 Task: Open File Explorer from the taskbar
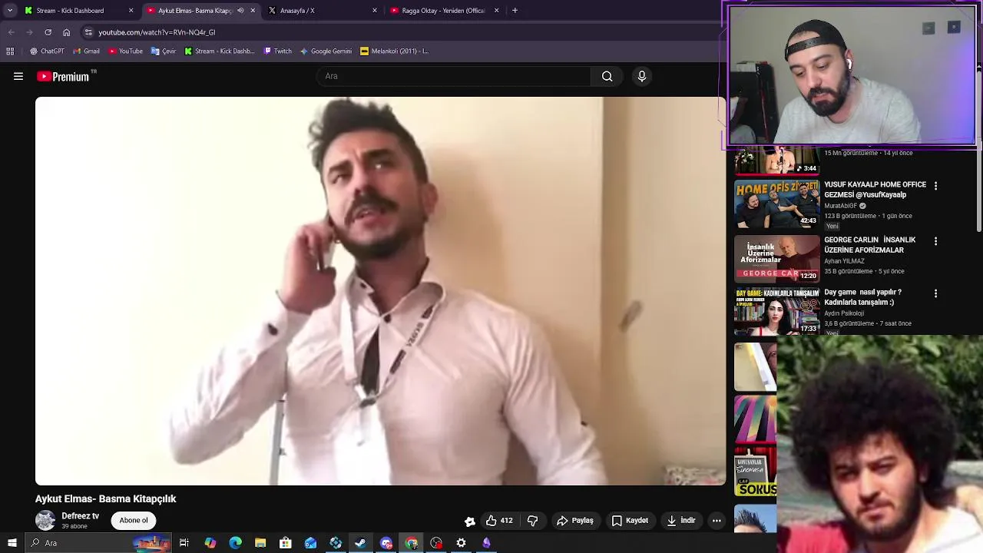click(260, 543)
